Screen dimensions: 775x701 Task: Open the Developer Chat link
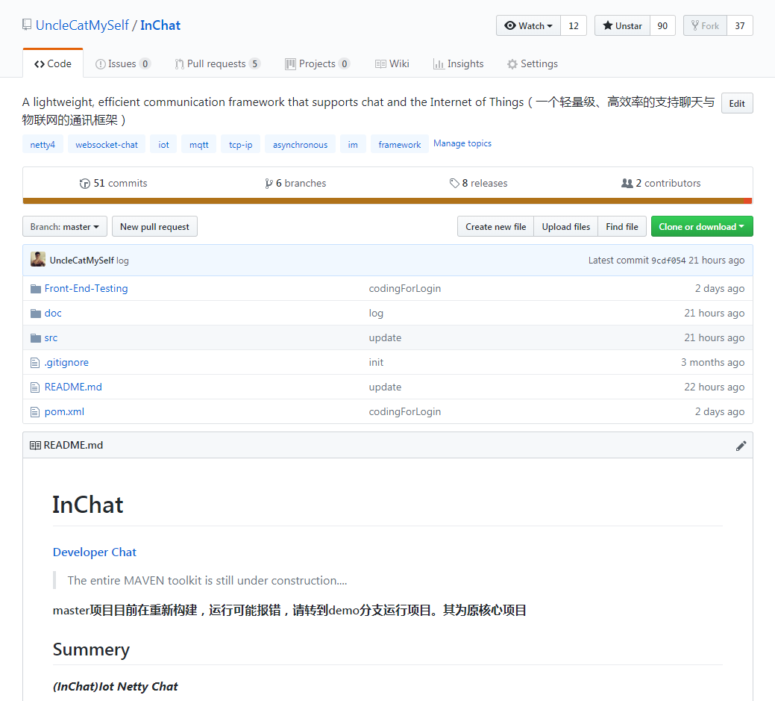(x=95, y=552)
